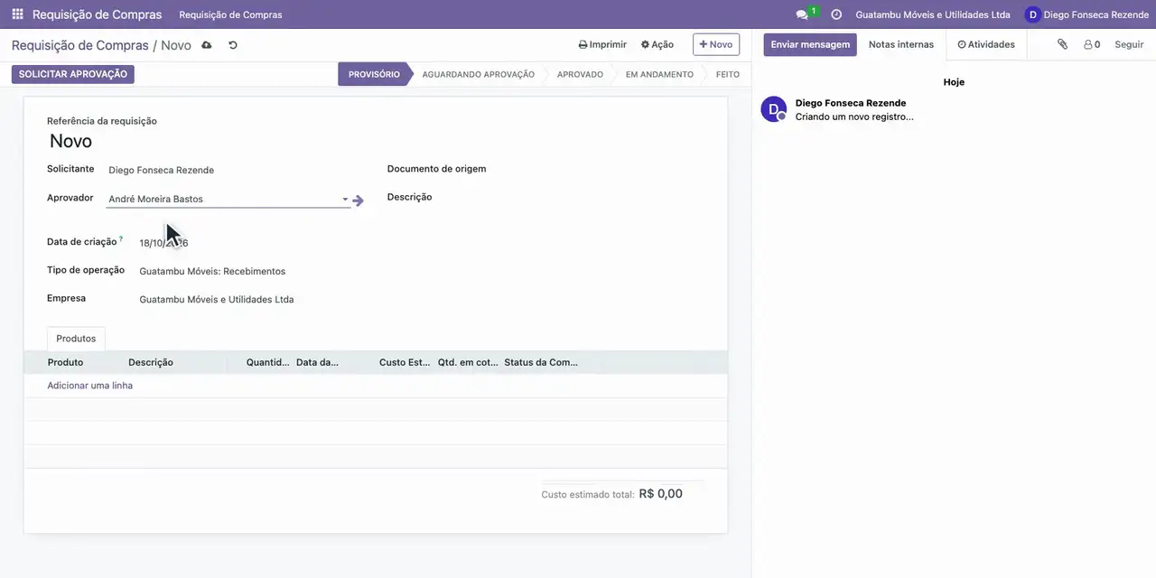Go back to Requisição de Compras breadcrumb
This screenshot has height=578, width=1156.
pos(80,45)
